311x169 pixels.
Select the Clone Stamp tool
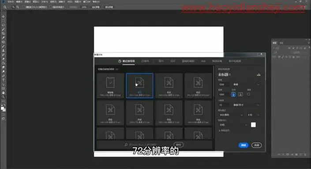tap(3, 51)
